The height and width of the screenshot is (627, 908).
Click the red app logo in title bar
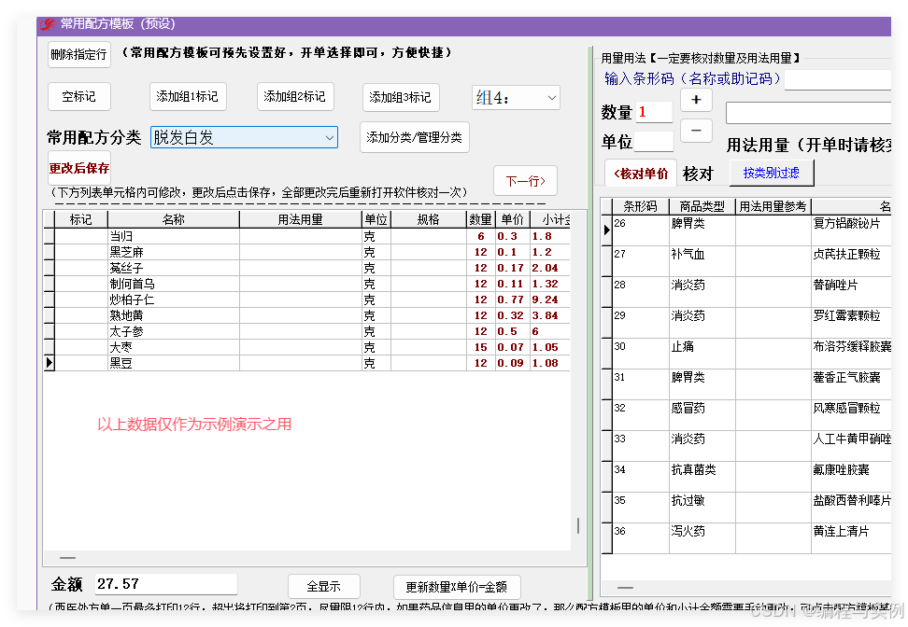coord(48,23)
